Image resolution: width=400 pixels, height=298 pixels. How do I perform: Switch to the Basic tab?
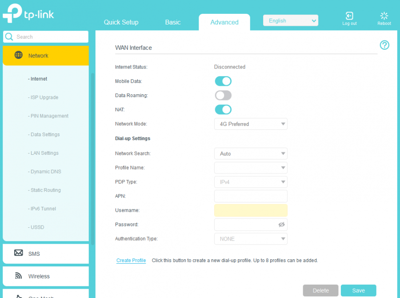click(x=173, y=22)
